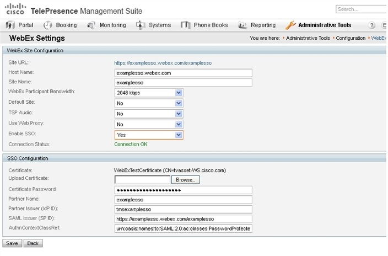Click the Partner Issuer (IdP ID) field

(184, 209)
